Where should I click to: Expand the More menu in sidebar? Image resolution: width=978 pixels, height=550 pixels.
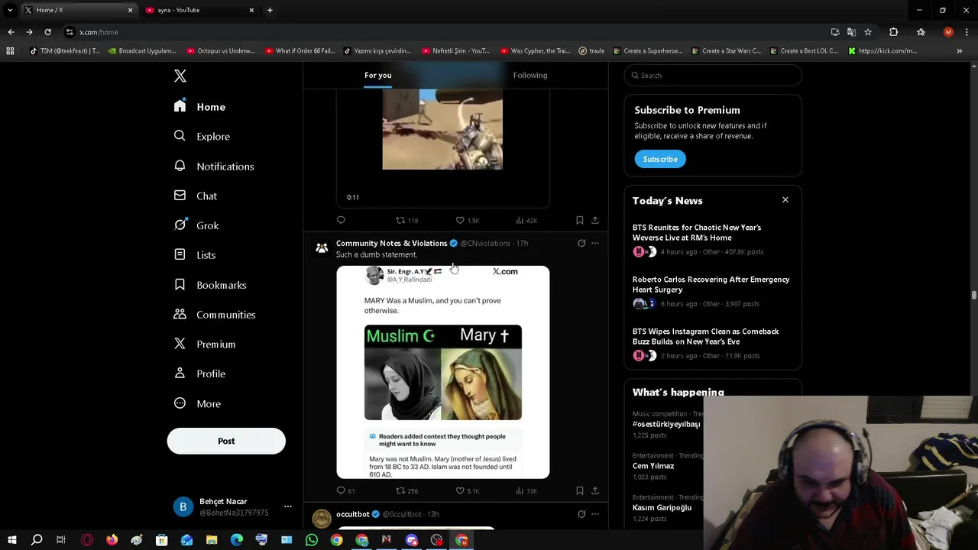point(197,403)
